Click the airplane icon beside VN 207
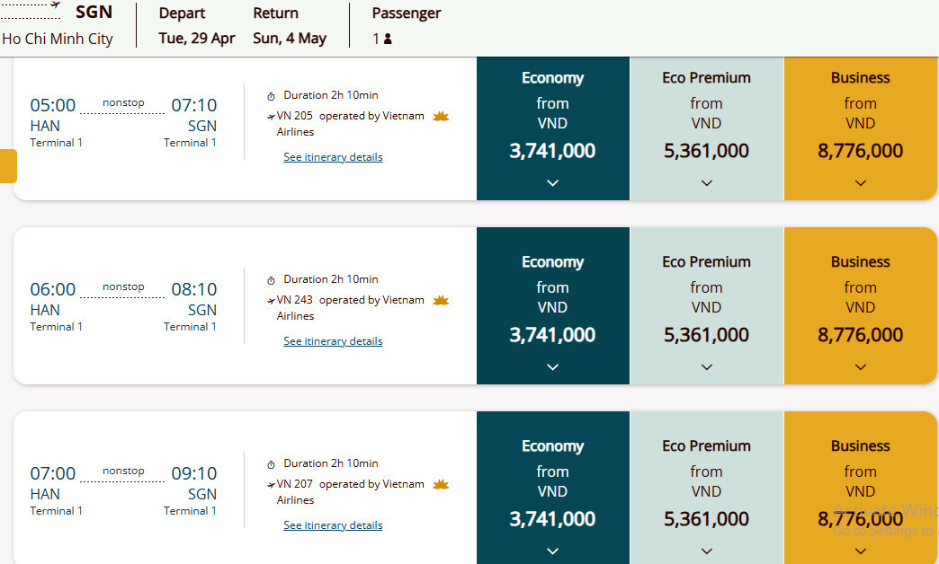 tap(272, 484)
